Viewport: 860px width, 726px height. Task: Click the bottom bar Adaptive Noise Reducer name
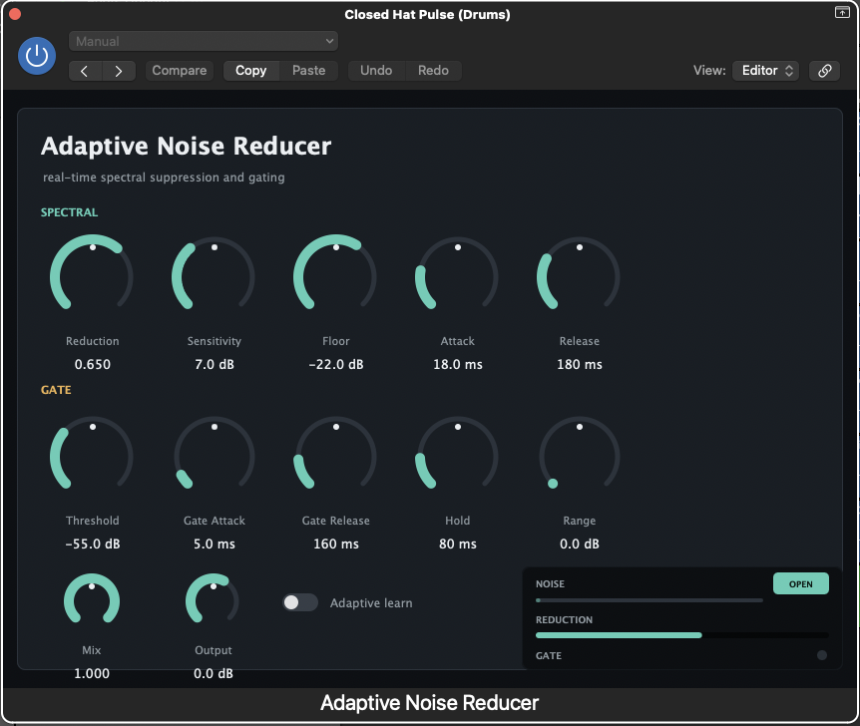(x=429, y=703)
